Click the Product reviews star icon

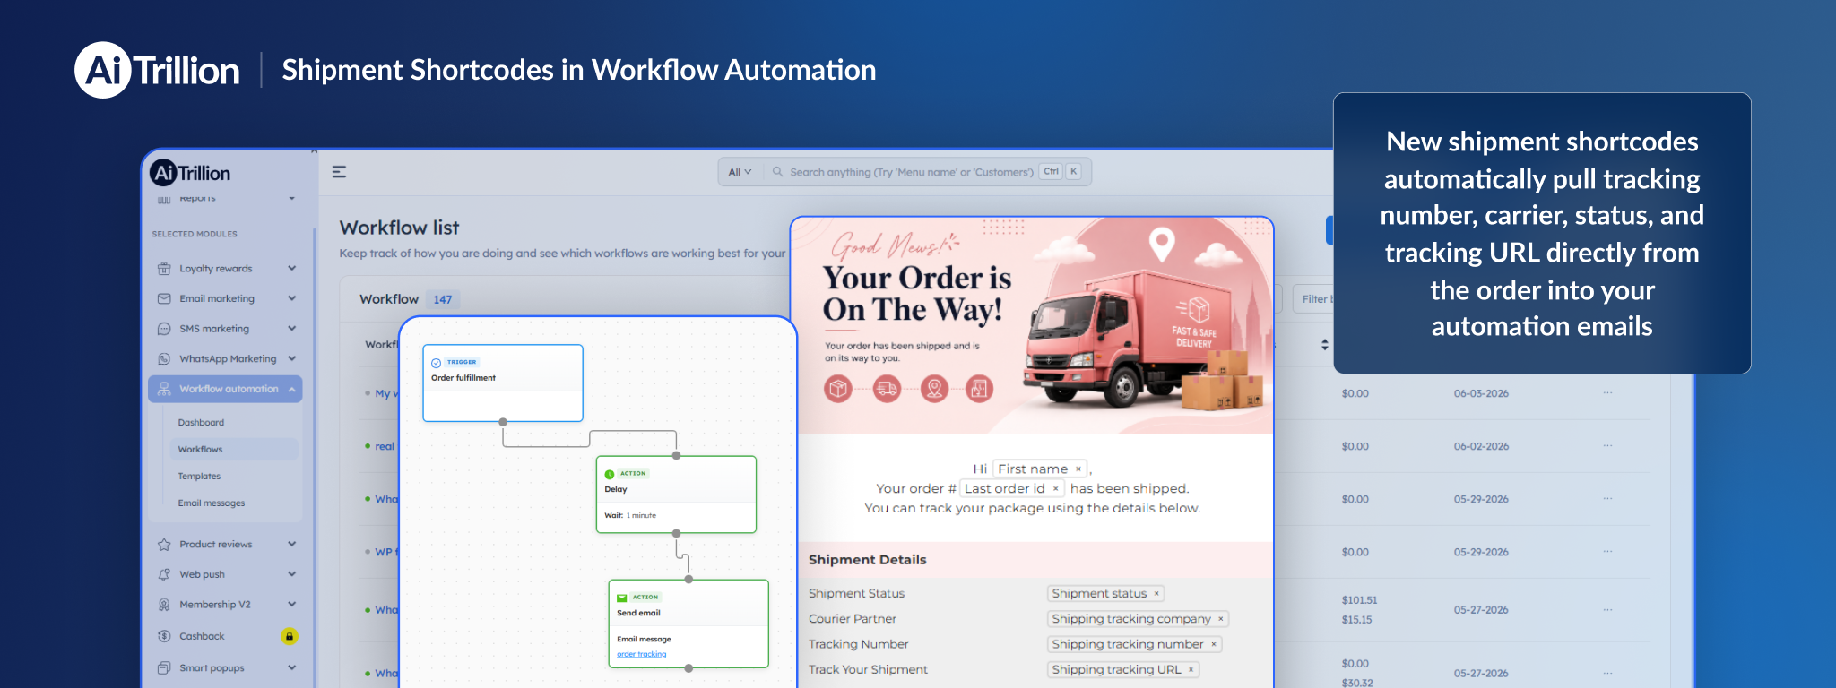point(164,544)
